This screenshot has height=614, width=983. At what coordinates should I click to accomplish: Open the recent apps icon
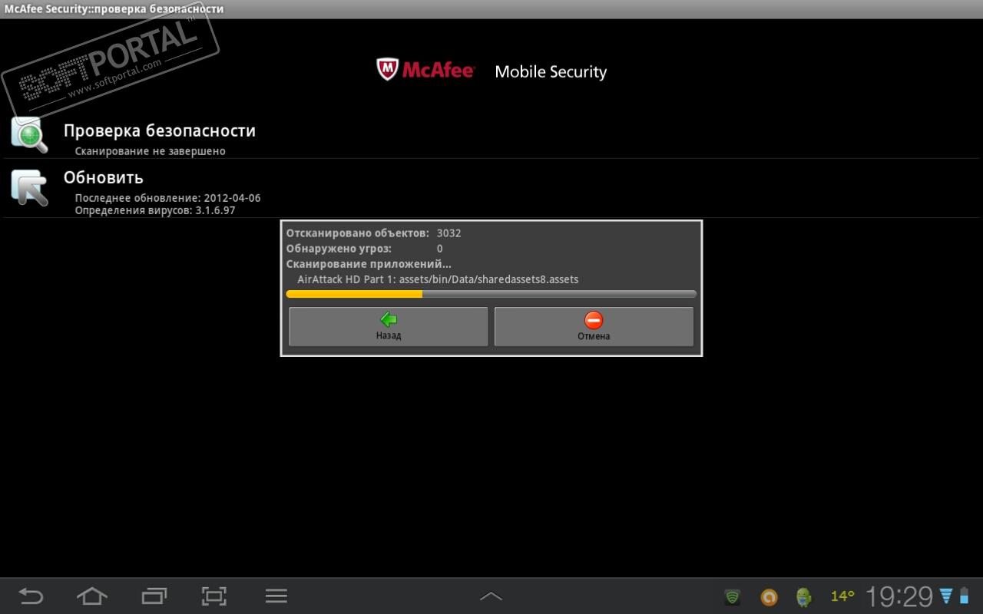click(154, 596)
